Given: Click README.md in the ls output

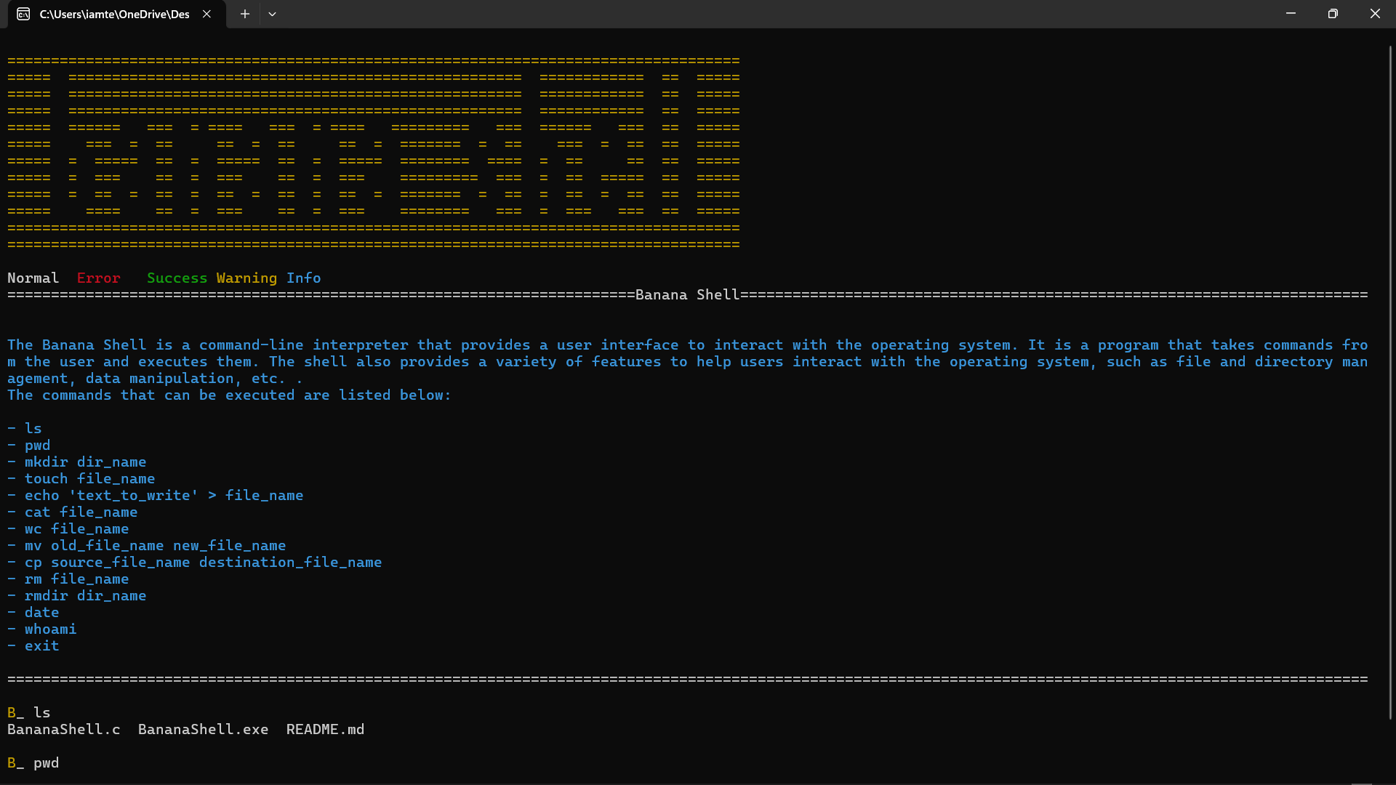Looking at the screenshot, I should pyautogui.click(x=325, y=729).
